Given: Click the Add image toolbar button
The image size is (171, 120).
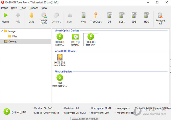Looking at the screenshot, I should pyautogui.click(x=18, y=18).
